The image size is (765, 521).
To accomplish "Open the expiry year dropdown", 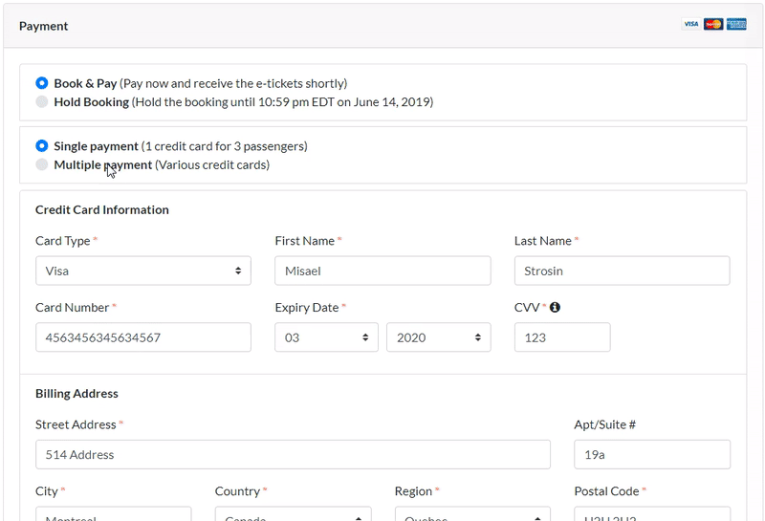I will 438,337.
